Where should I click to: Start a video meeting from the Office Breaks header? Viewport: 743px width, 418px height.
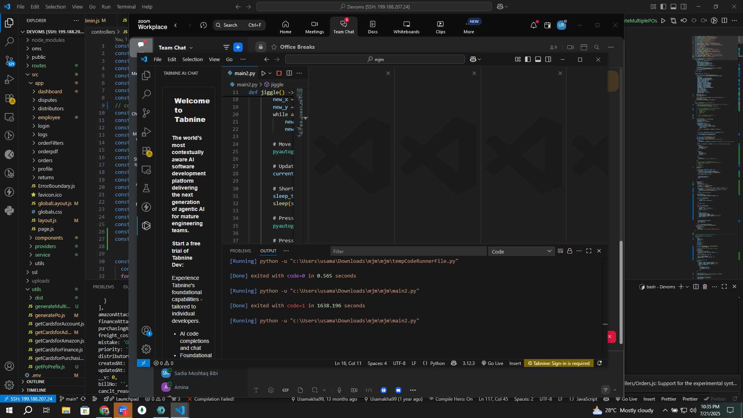pyautogui.click(x=570, y=47)
